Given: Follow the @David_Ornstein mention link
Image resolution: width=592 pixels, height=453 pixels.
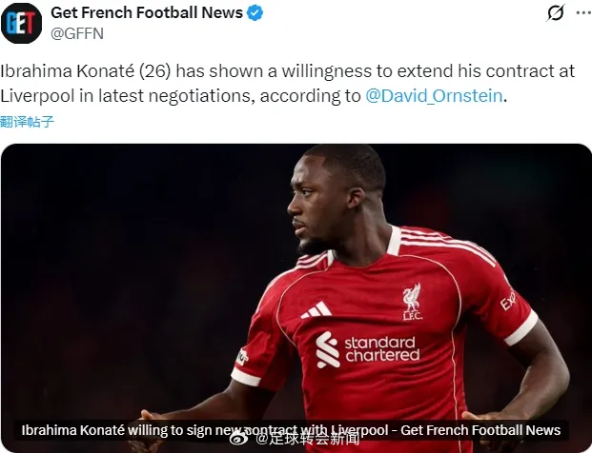Looking at the screenshot, I should click(434, 96).
